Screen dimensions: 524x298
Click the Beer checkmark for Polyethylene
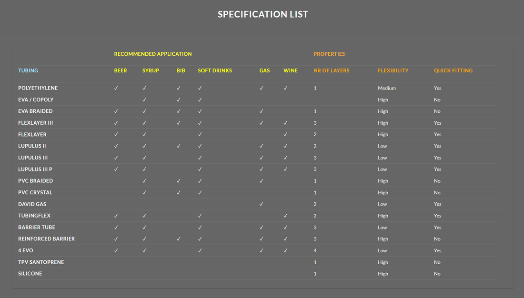[x=116, y=88]
